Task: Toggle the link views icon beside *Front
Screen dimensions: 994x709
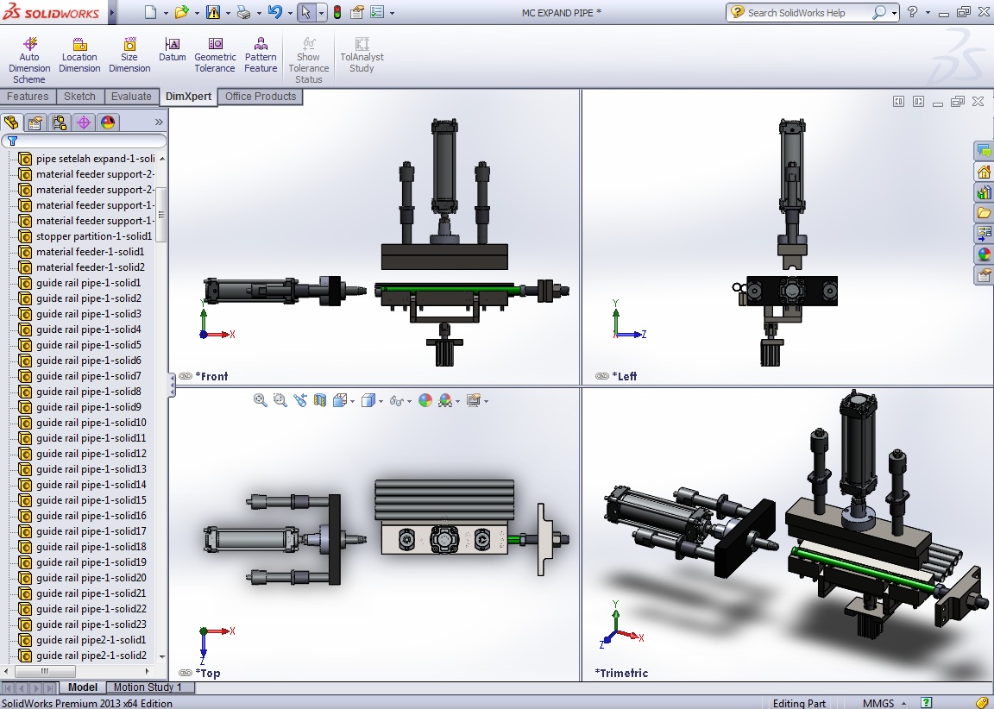Action: click(x=186, y=376)
